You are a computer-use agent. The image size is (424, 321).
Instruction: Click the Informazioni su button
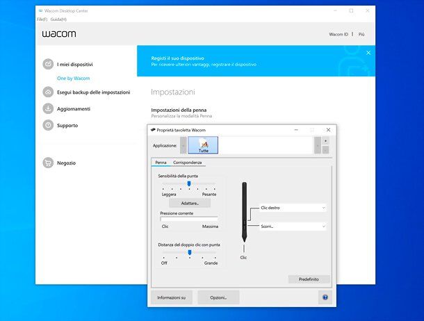172,297
